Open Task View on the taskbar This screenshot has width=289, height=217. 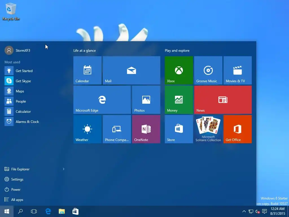(34, 211)
